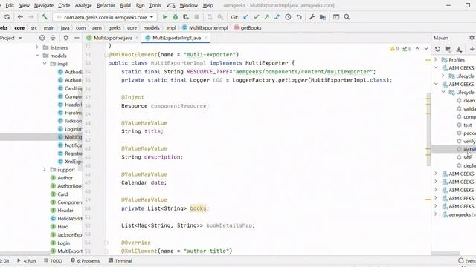Click the stop process toolbar icon
The height and width of the screenshot is (267, 476).
[x=196, y=17]
